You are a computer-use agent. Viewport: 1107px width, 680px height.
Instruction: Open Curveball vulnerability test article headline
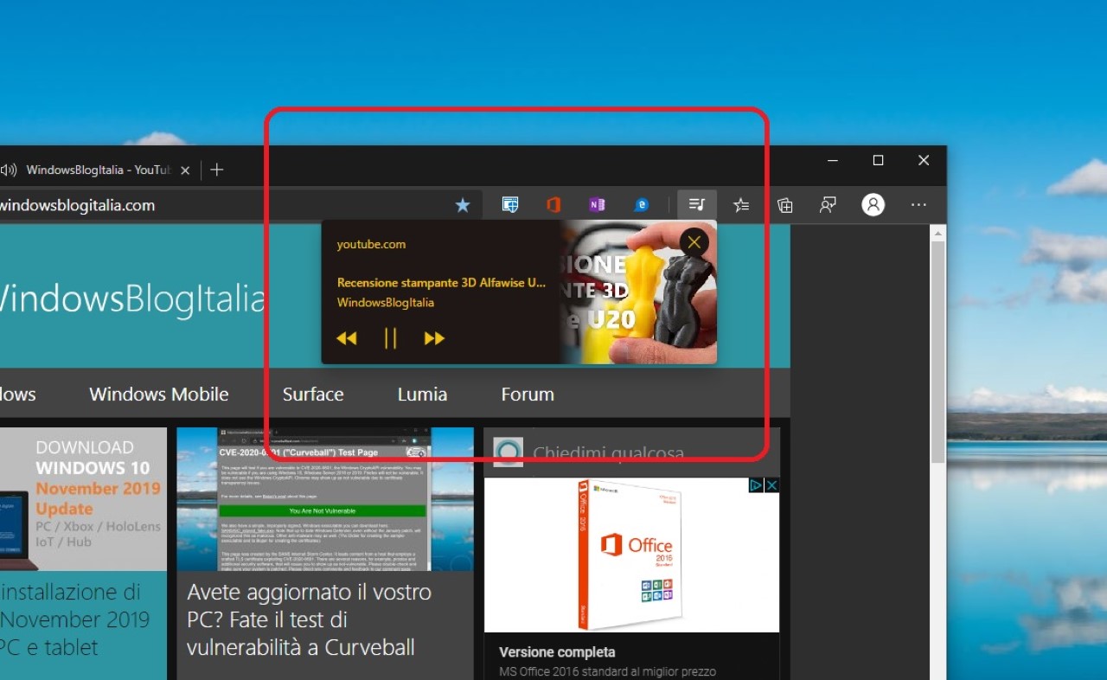(x=309, y=619)
